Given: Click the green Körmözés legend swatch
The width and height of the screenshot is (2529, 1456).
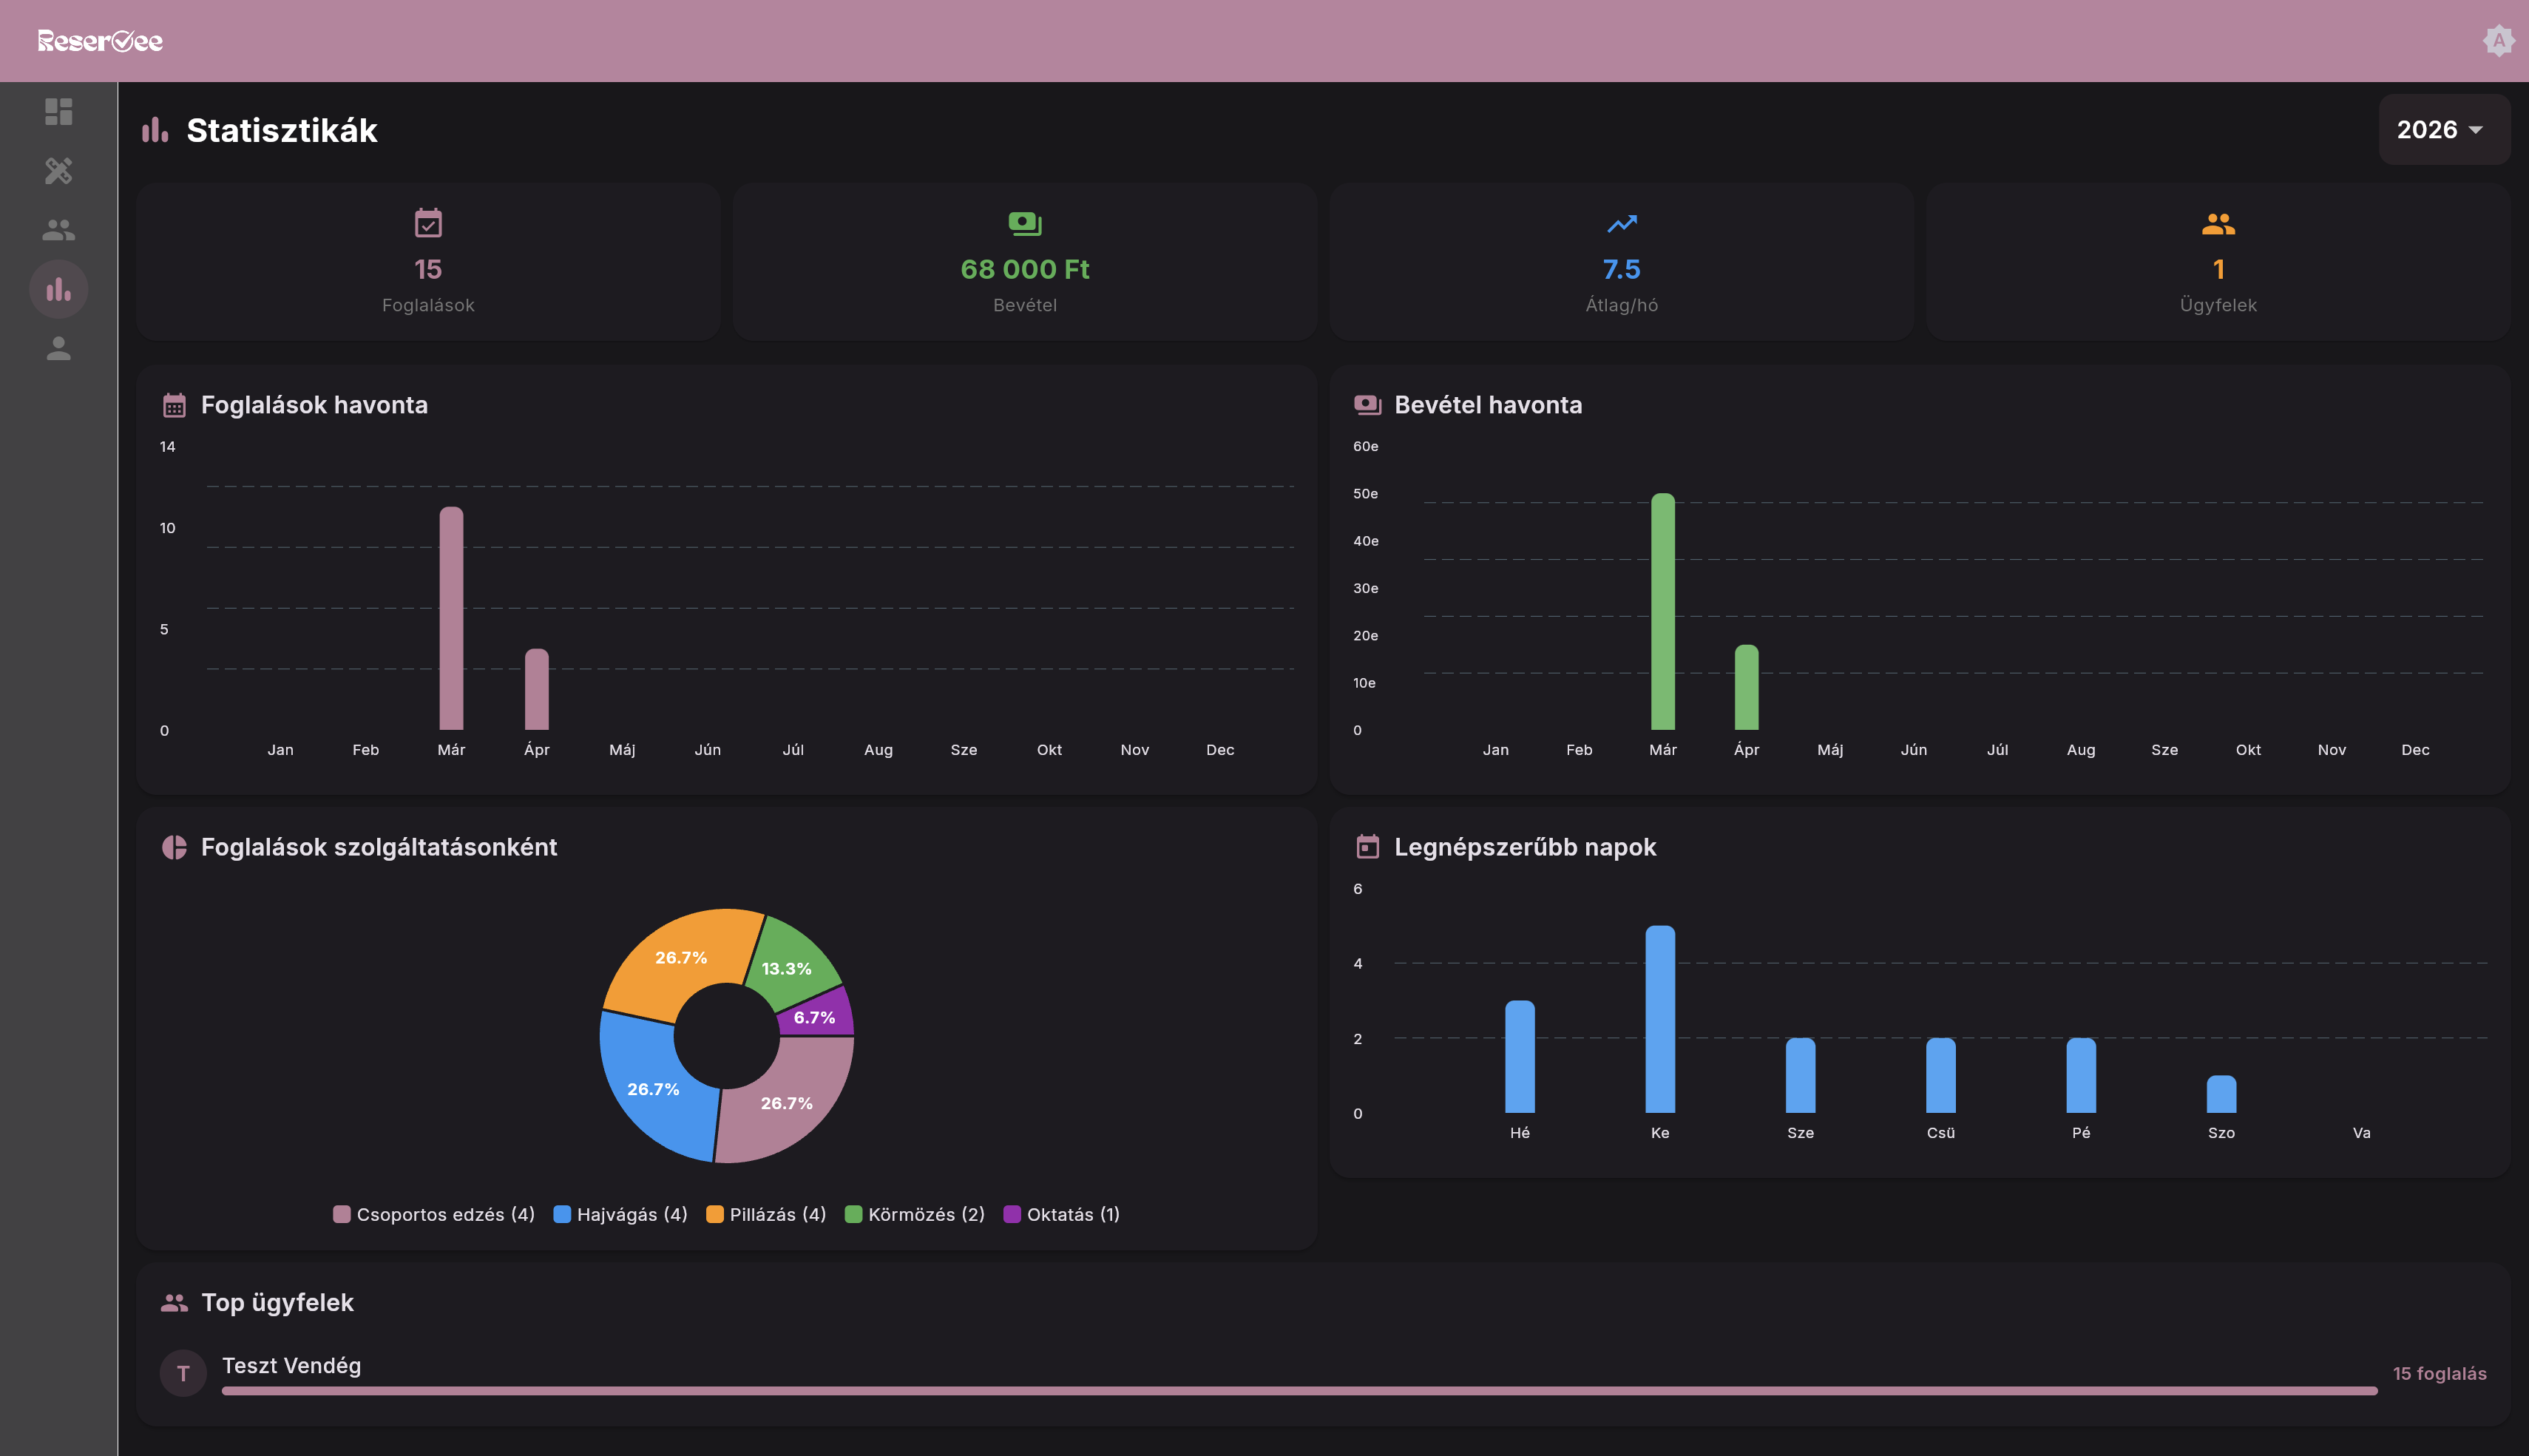Looking at the screenshot, I should (x=853, y=1214).
